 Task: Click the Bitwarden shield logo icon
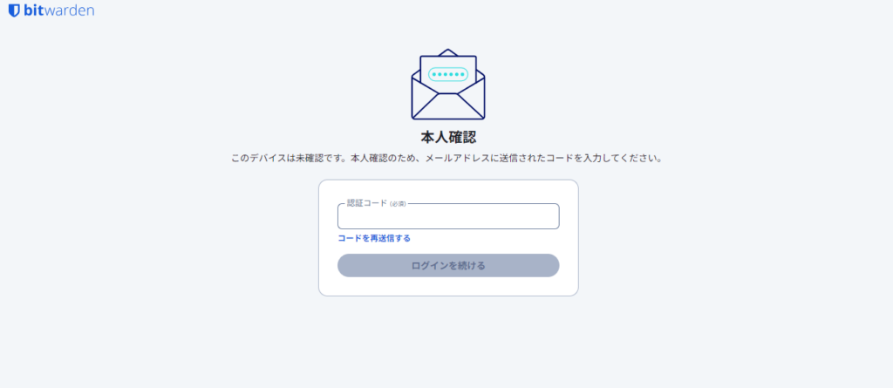14,10
